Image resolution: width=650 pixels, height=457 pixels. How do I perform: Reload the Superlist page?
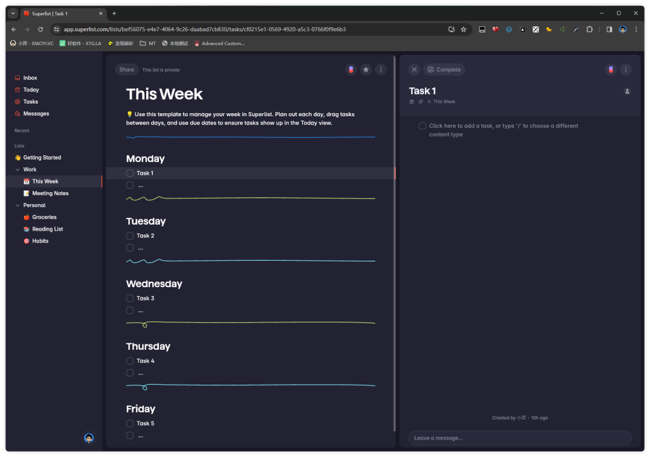(40, 30)
